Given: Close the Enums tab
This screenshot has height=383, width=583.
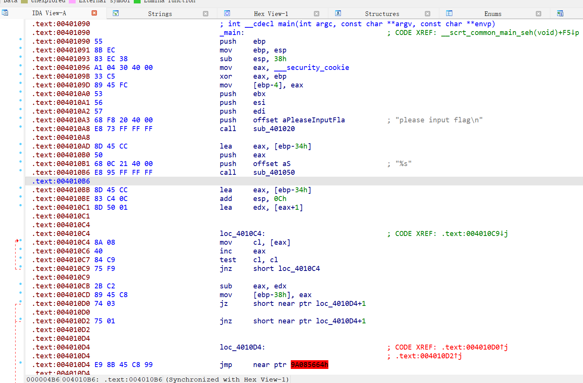Looking at the screenshot, I should pos(539,14).
